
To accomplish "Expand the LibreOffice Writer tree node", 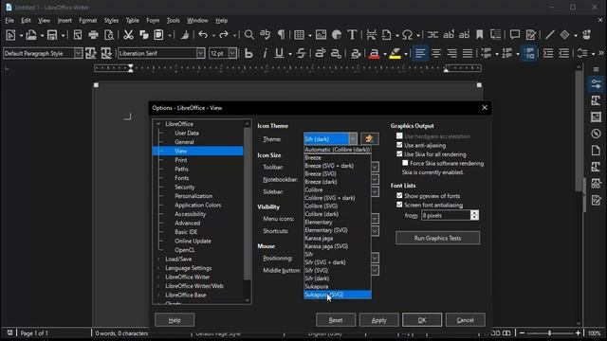I will coord(158,277).
